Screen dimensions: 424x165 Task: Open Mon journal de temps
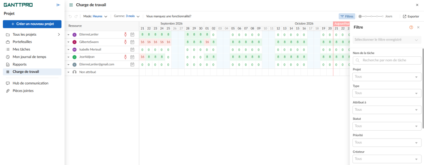point(32,57)
